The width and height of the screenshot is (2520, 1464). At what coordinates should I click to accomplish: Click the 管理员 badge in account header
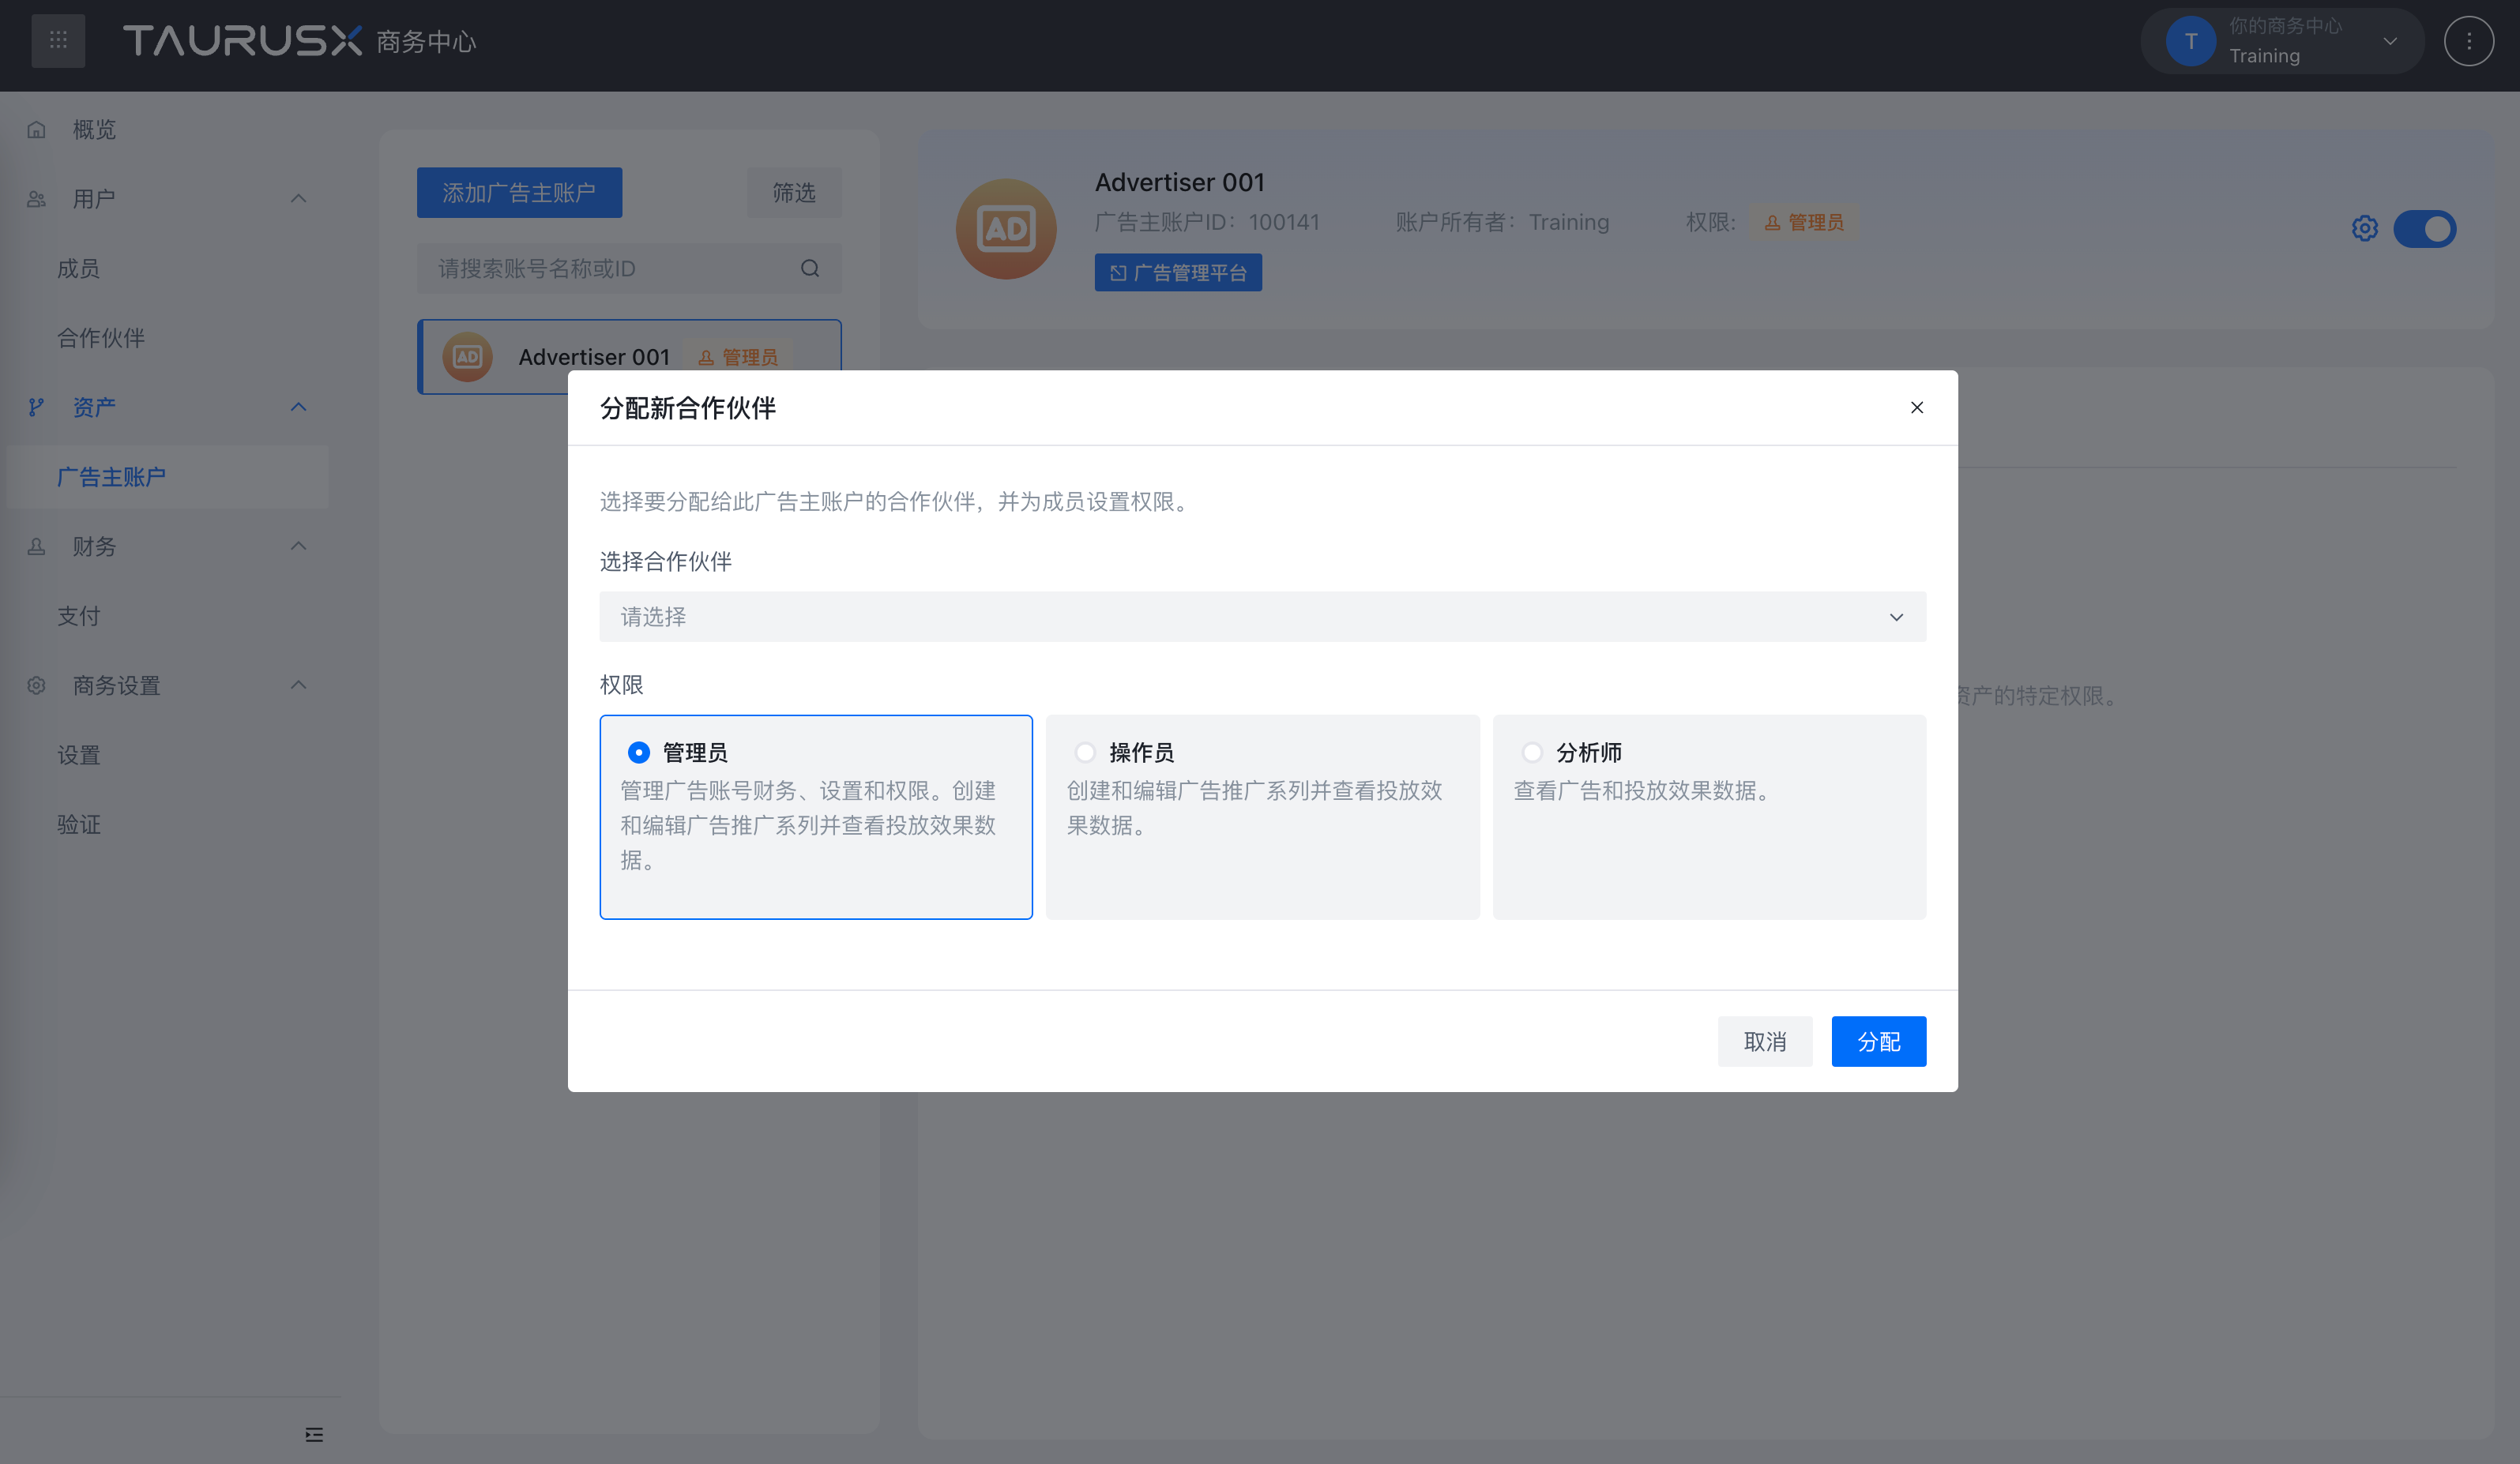pyautogui.click(x=1803, y=222)
